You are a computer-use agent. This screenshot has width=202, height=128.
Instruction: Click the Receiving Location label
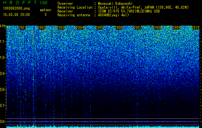(x=75, y=7)
